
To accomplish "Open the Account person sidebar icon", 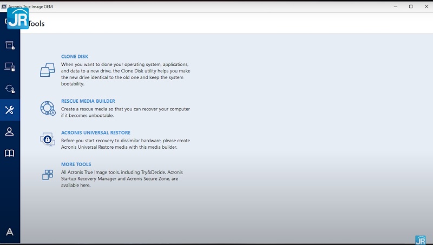I will (10, 131).
